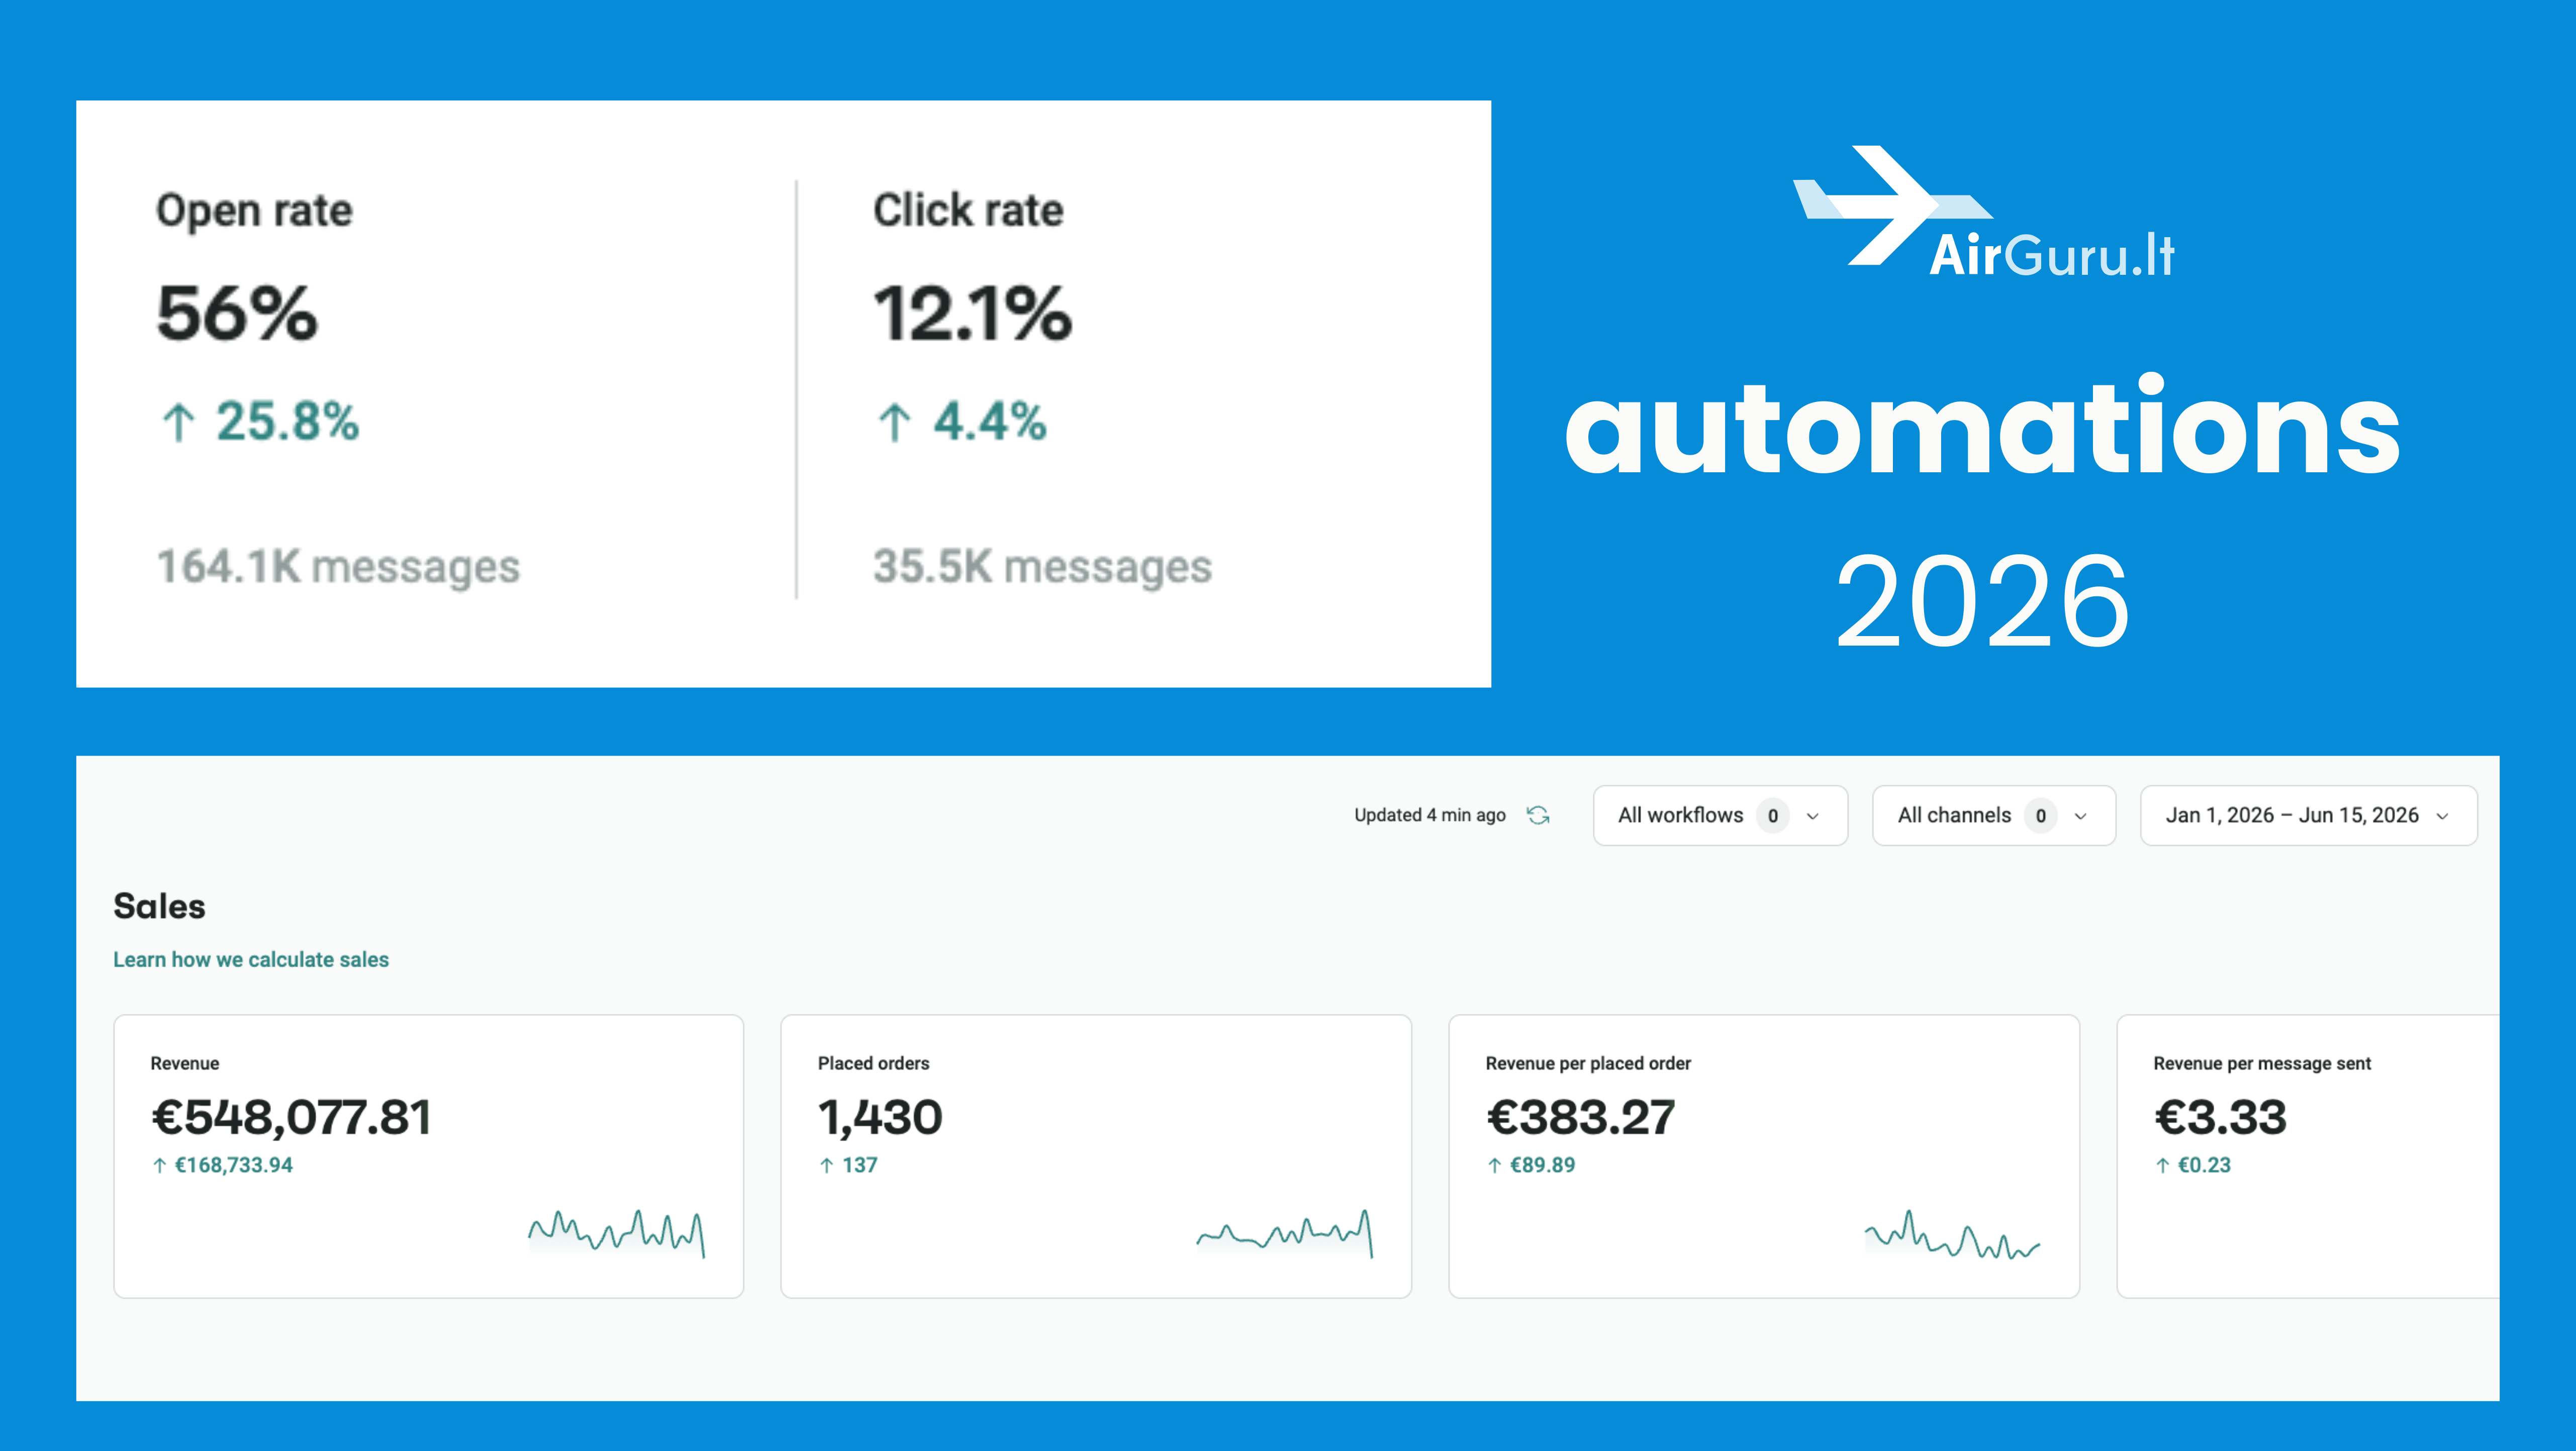Expand the Jan 1, 2026 – Jun 15, 2026 date range

(2308, 815)
